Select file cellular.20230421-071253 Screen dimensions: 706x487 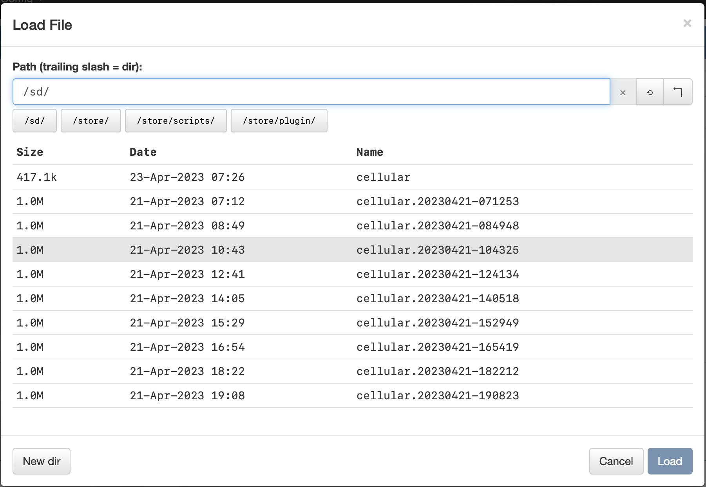coord(437,202)
